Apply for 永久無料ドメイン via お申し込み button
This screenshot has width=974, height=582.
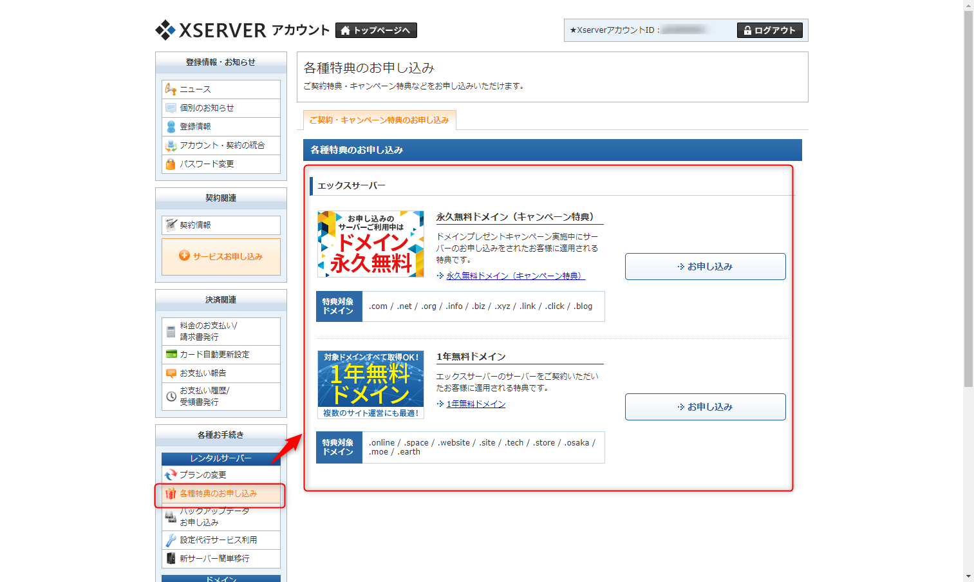point(705,267)
